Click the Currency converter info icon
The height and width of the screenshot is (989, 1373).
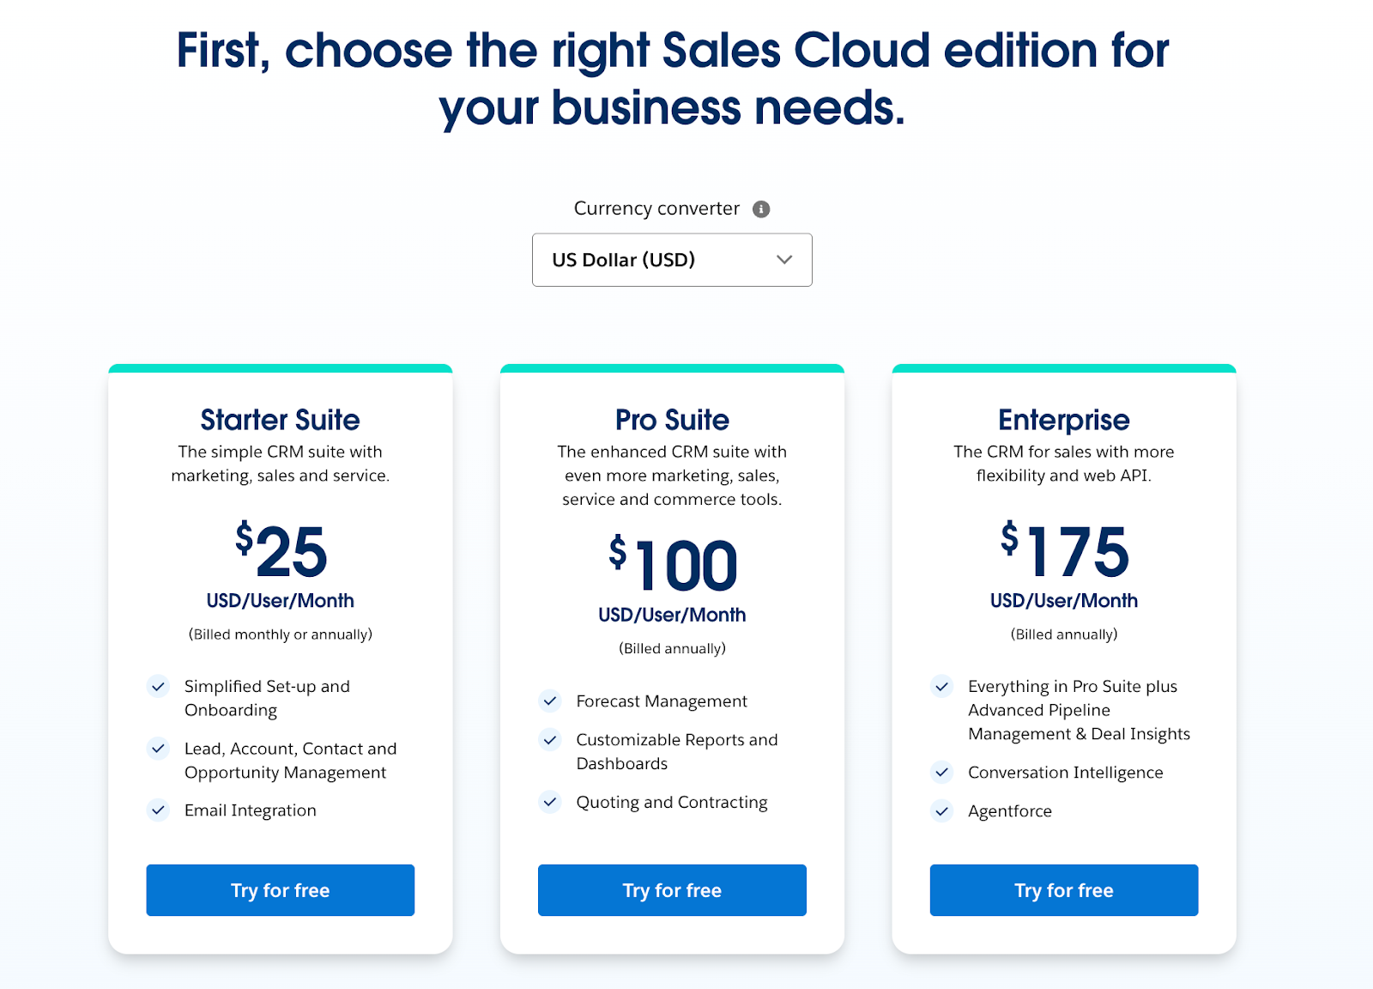[760, 208]
